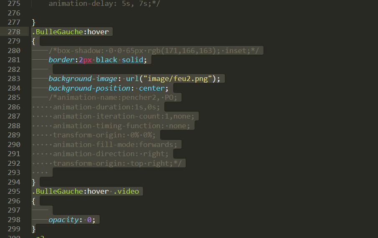Viewport: 378px width, 238px height.
Task: Click the 'black' color keyword
Action: [106, 60]
